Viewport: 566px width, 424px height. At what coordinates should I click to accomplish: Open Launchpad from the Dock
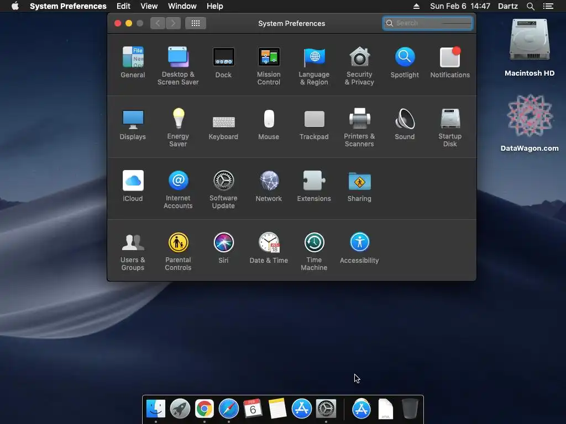pyautogui.click(x=180, y=409)
